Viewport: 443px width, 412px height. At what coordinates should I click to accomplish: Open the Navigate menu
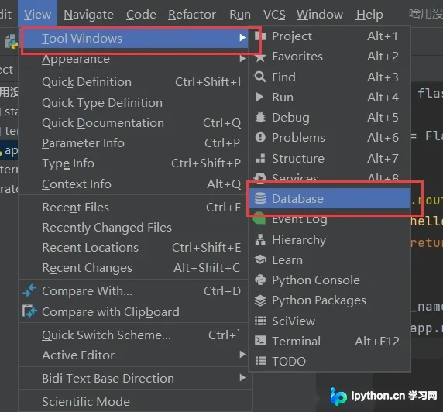tap(88, 14)
